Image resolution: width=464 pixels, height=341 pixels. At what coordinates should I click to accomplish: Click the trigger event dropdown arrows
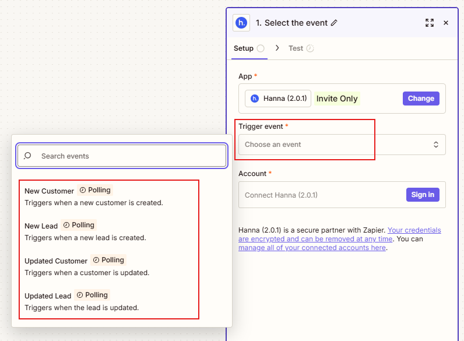click(x=435, y=145)
